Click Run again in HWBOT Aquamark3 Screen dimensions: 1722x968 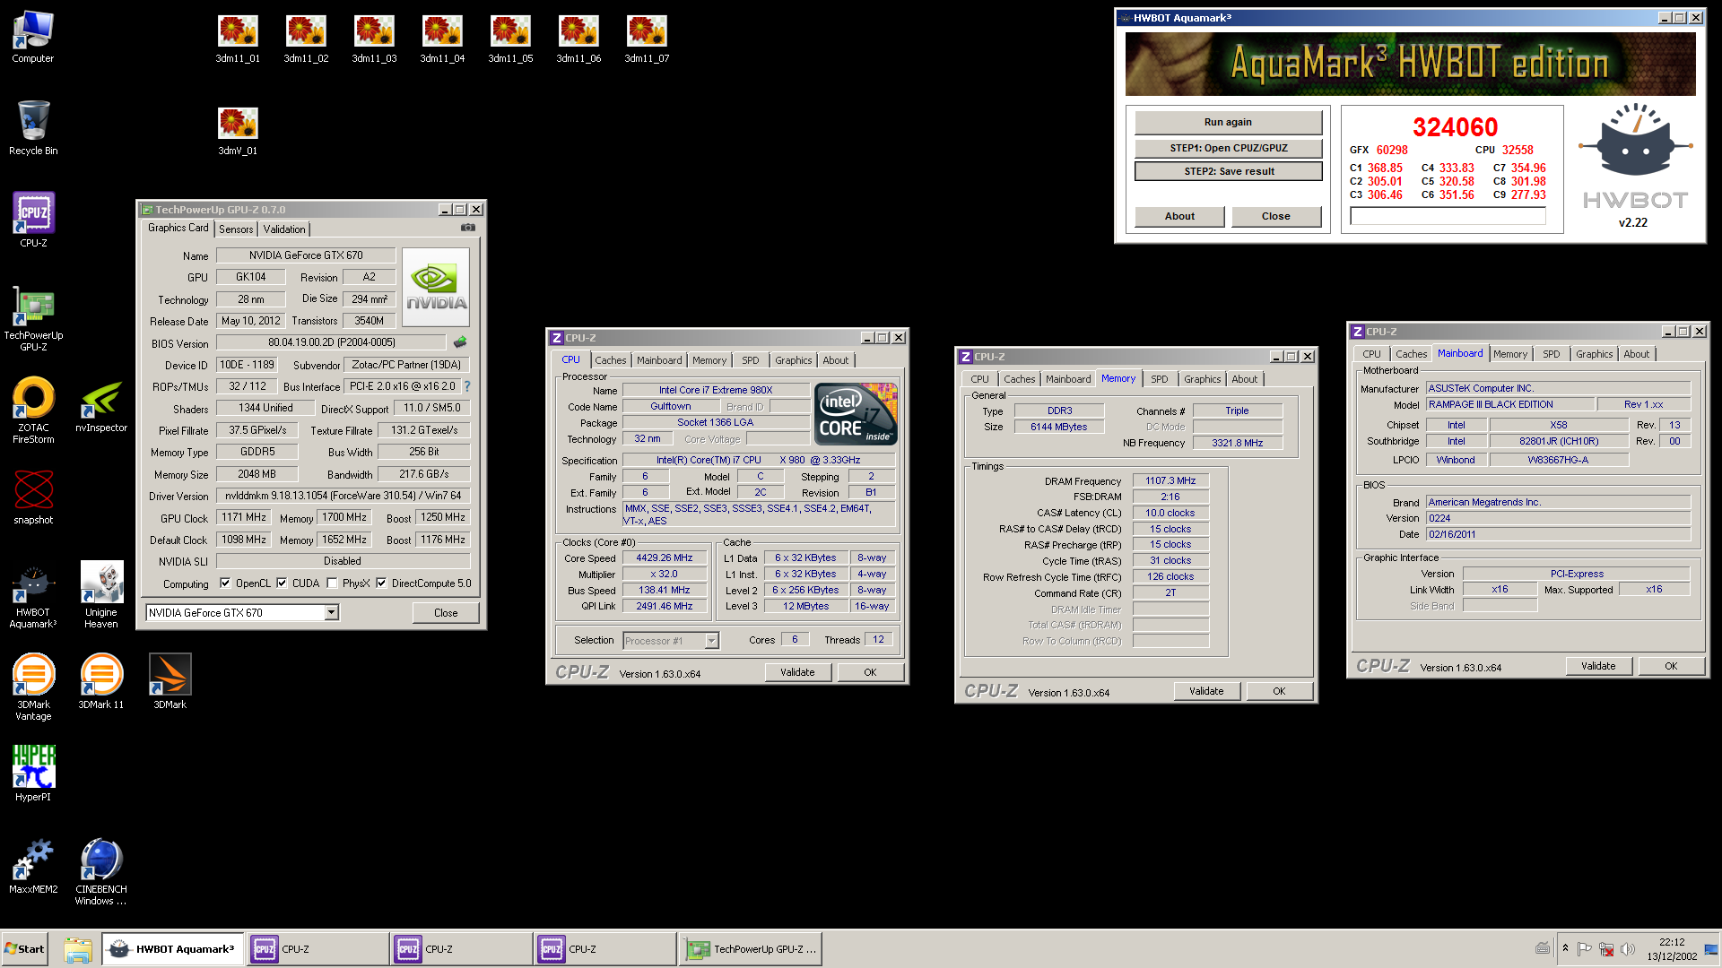pyautogui.click(x=1228, y=122)
